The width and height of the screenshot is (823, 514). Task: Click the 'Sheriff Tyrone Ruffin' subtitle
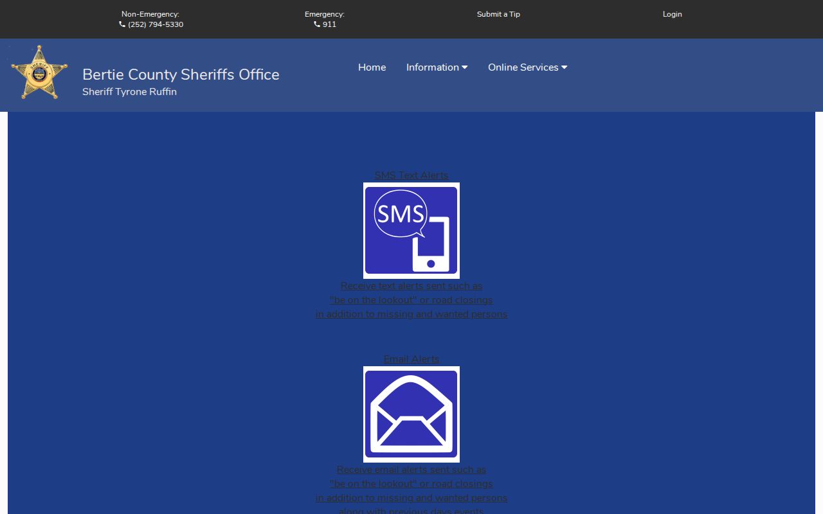click(x=129, y=92)
